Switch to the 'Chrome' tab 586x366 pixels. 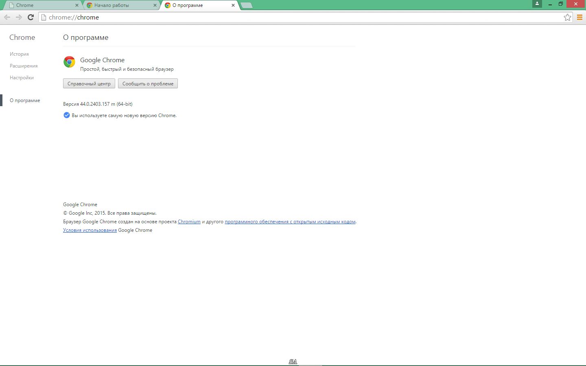(x=42, y=5)
